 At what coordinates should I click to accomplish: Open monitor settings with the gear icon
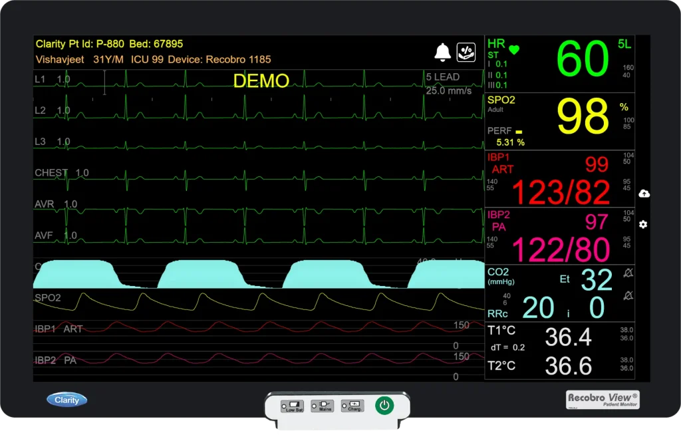click(642, 225)
